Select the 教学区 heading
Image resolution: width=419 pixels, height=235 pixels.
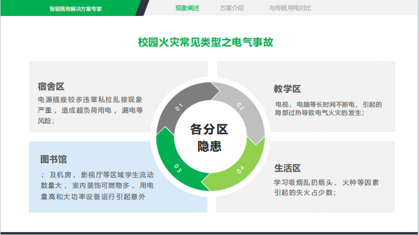(x=287, y=89)
